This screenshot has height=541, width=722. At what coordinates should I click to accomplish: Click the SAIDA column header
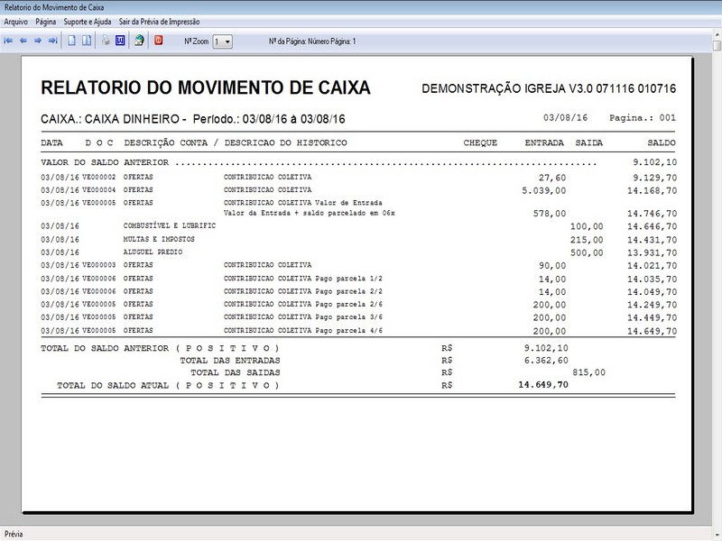(589, 142)
